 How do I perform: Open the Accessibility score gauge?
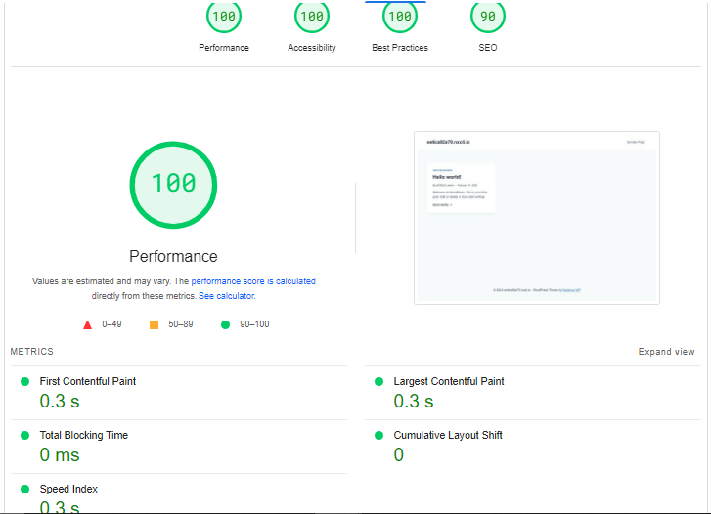pos(312,17)
